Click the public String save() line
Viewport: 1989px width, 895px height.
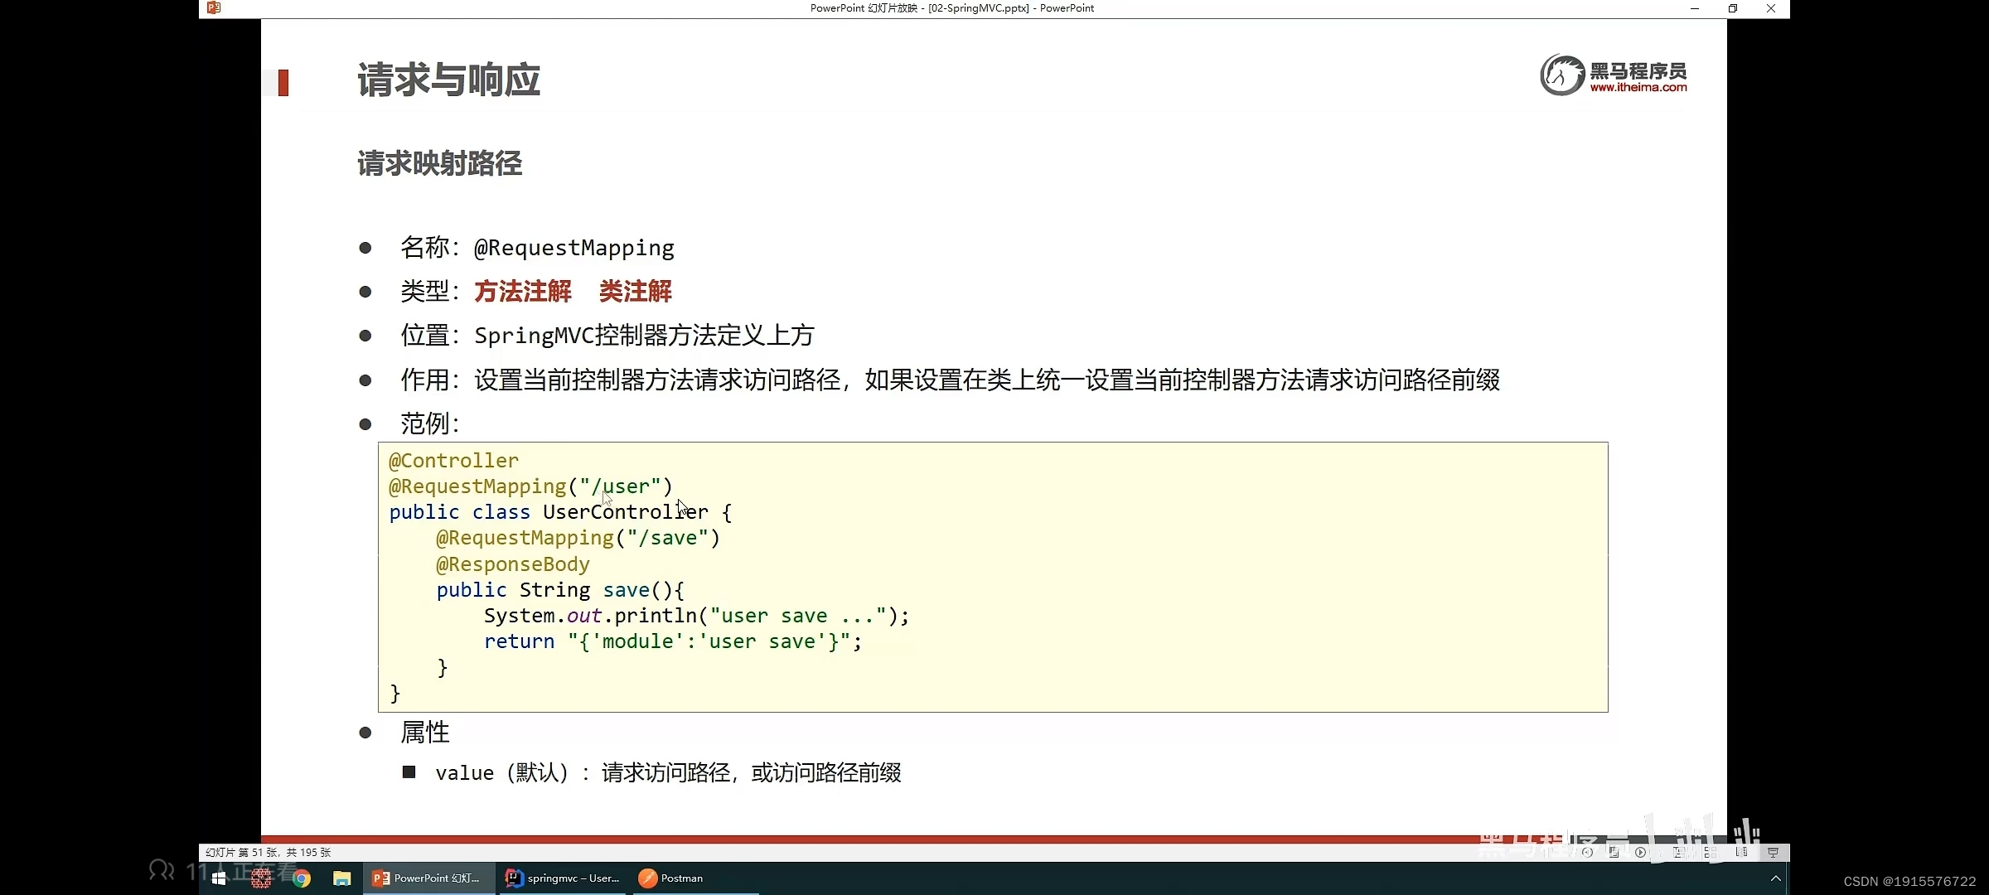coord(560,590)
